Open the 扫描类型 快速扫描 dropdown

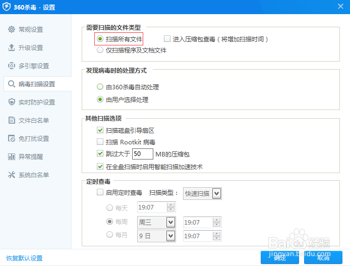[216, 193]
